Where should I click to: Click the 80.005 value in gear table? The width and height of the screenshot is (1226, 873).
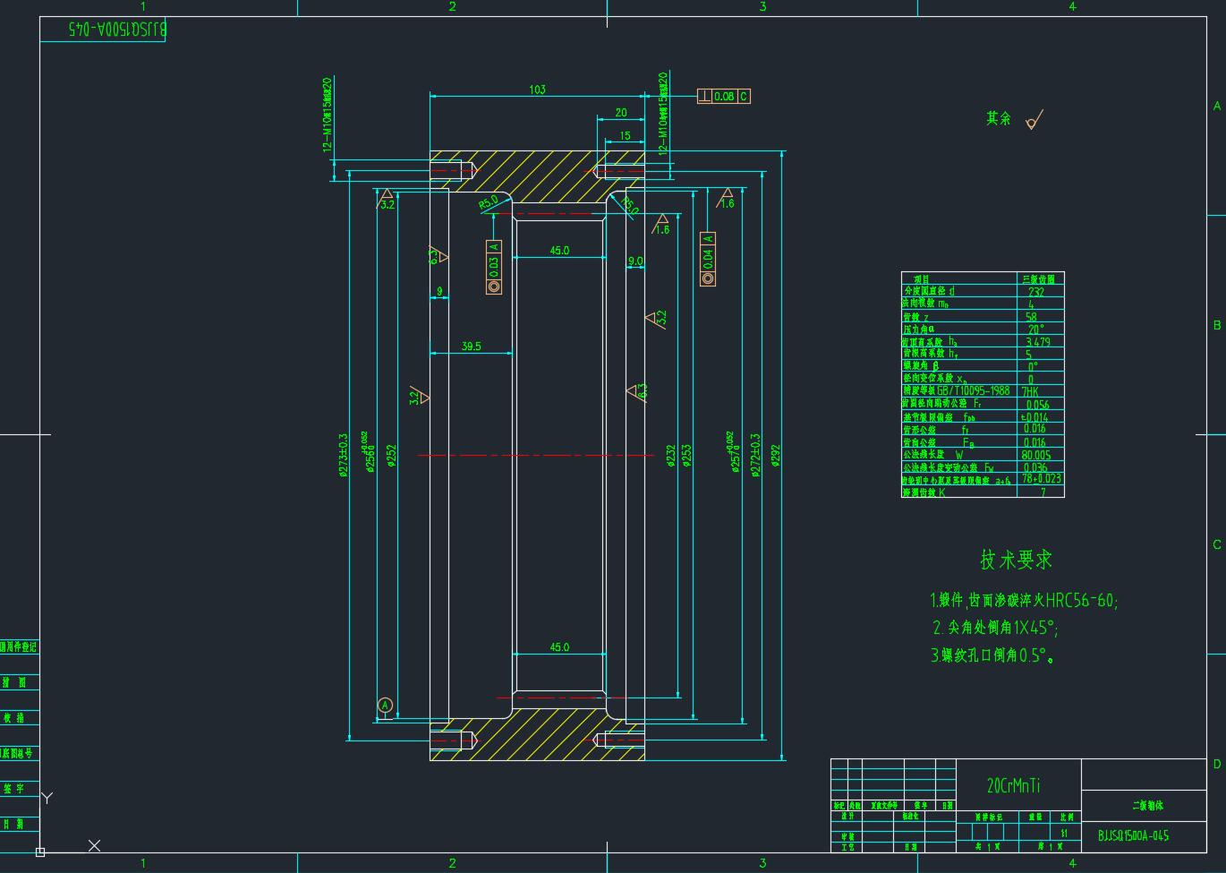coord(1036,455)
